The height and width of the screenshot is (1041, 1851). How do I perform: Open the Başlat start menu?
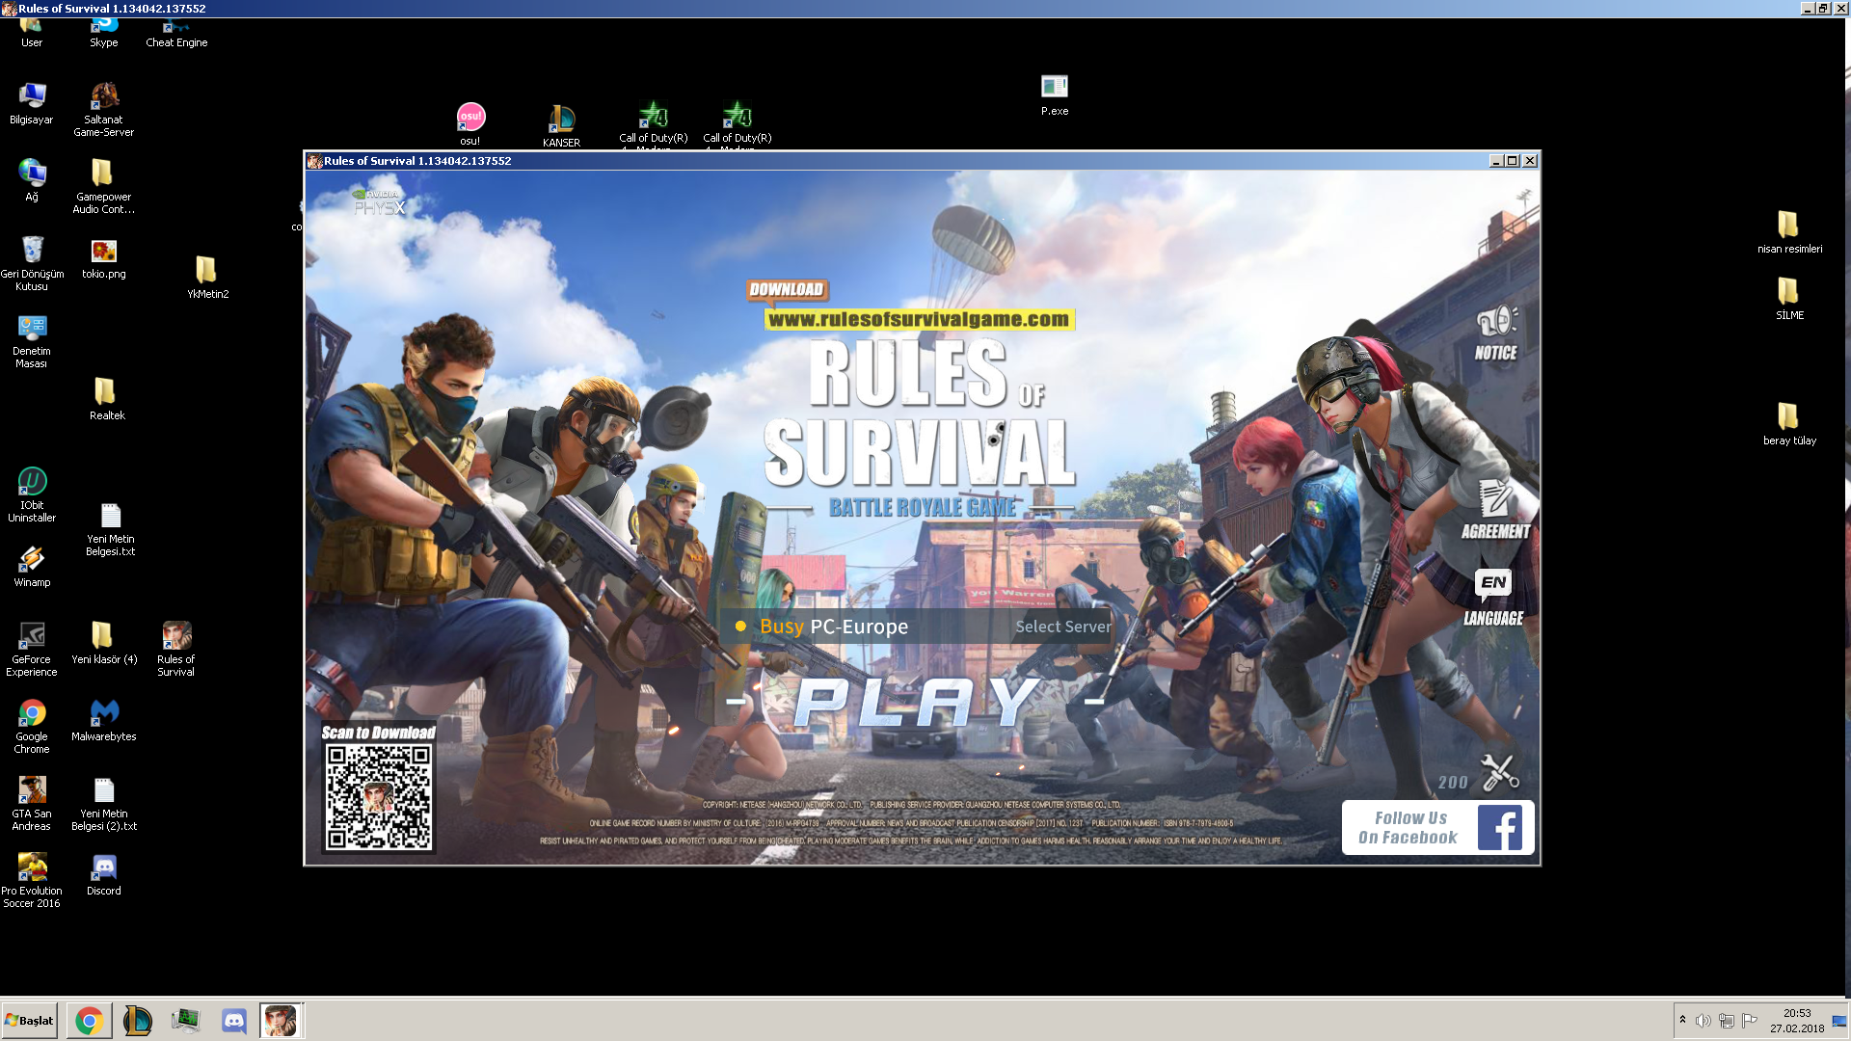tap(29, 1020)
